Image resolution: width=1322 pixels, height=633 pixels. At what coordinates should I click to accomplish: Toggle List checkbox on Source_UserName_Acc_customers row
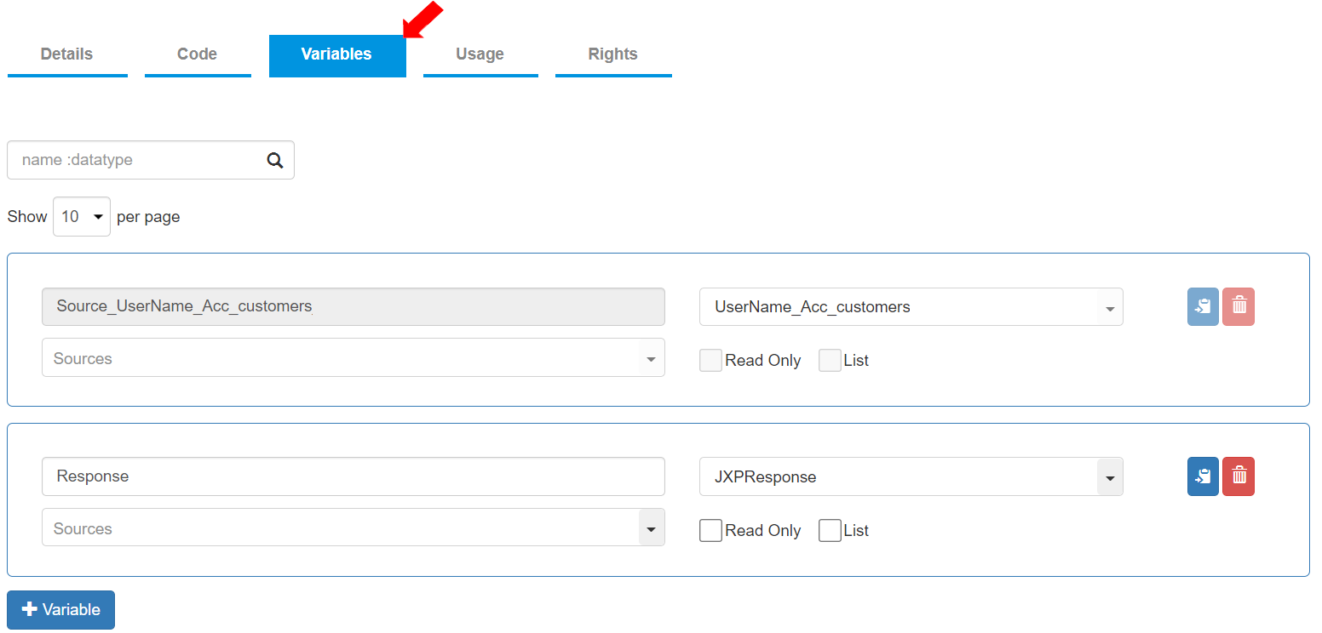point(830,361)
